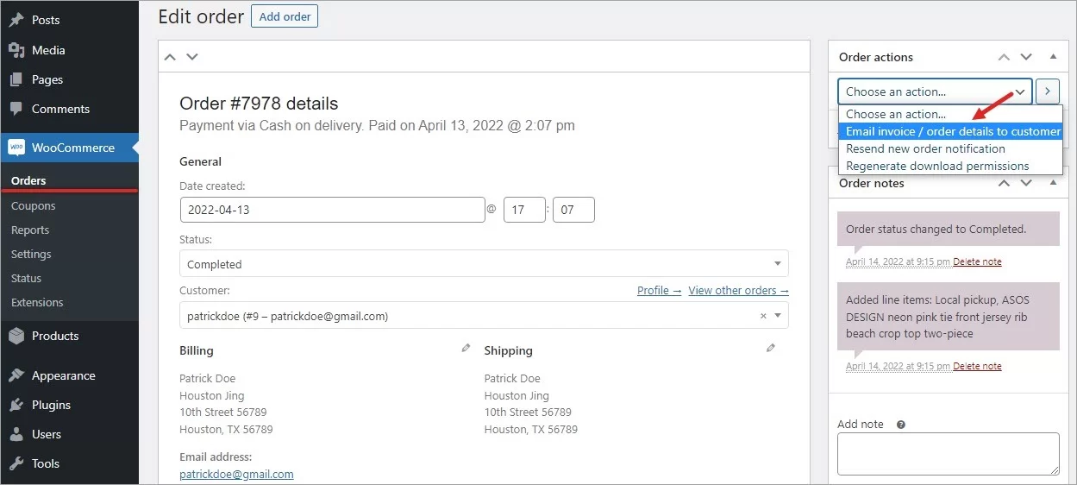
Task: Click the help icon next to Add note
Action: pyautogui.click(x=900, y=425)
